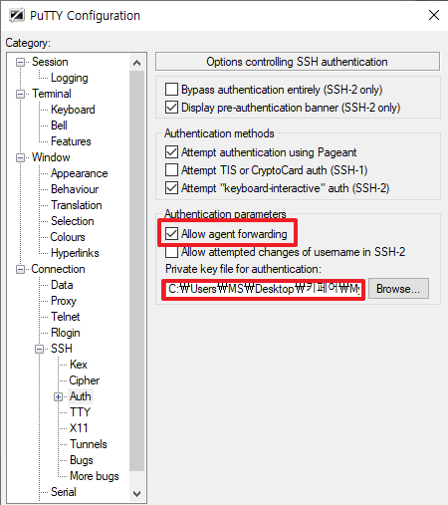Collapse the Session tree node

[x=21, y=62]
